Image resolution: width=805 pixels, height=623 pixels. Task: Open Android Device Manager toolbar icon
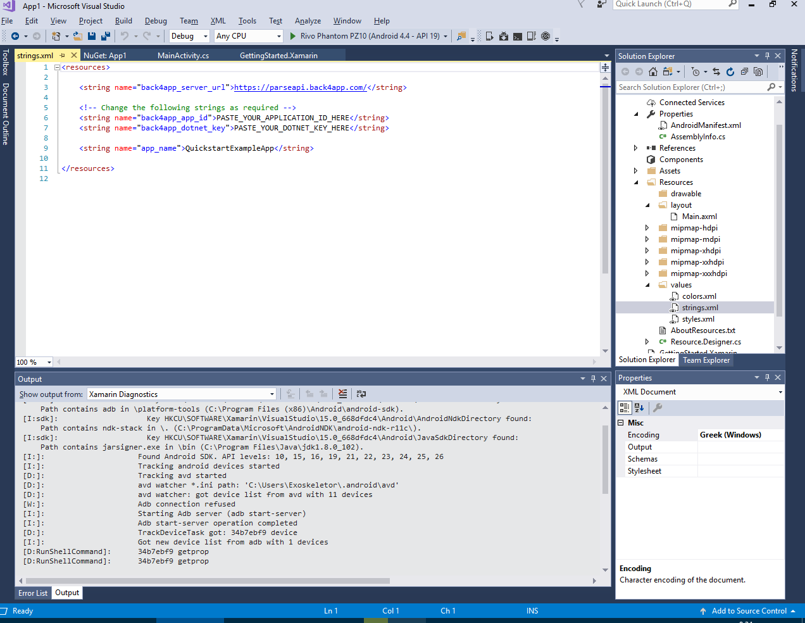coord(489,36)
